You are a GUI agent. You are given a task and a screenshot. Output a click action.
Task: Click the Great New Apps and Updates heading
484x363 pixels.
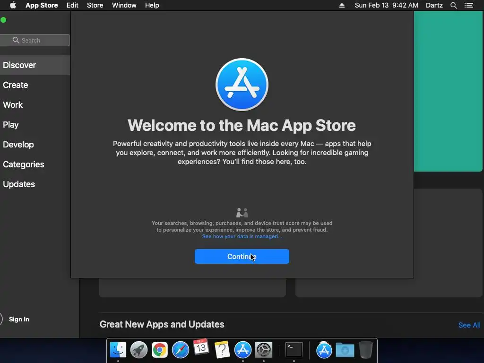pyautogui.click(x=162, y=324)
